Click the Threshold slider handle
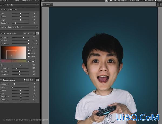Viewport: 162px width, 124px height. pos(15,23)
